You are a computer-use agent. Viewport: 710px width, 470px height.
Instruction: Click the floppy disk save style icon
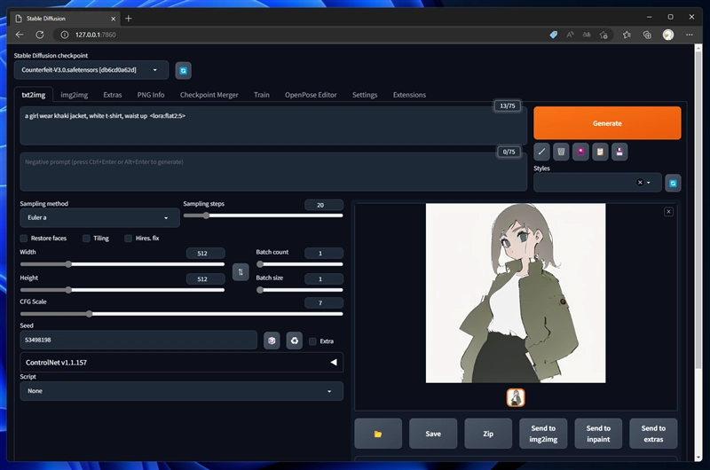(619, 152)
